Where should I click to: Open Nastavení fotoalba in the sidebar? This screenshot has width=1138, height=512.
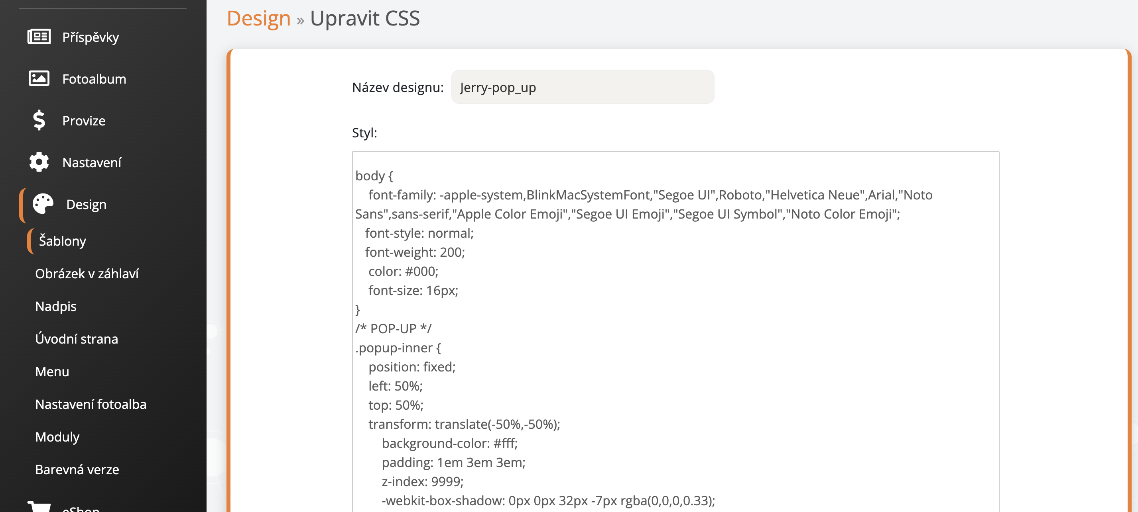point(91,404)
